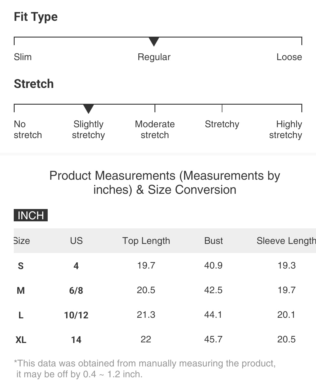The height and width of the screenshot is (389, 316).
Task: Click the Sleeve Length column header
Action: coord(286,241)
